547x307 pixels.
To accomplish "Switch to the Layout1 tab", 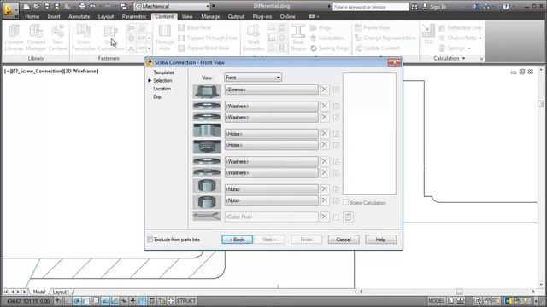I will tap(61, 292).
